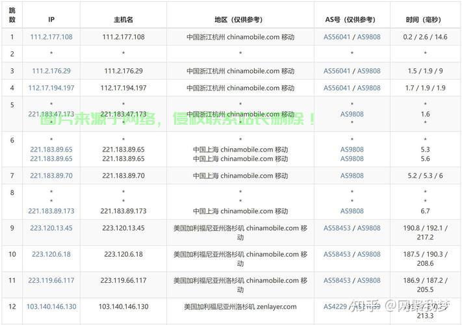Click AS56041 link in hop 1 row

click(337, 37)
